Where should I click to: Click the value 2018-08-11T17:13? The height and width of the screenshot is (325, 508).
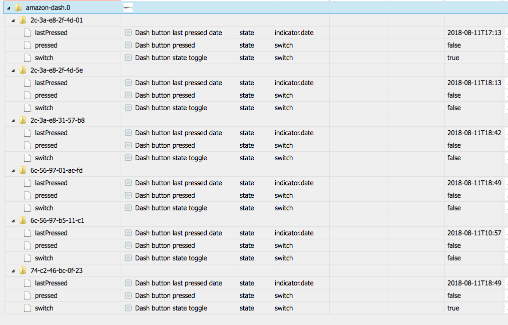474,33
